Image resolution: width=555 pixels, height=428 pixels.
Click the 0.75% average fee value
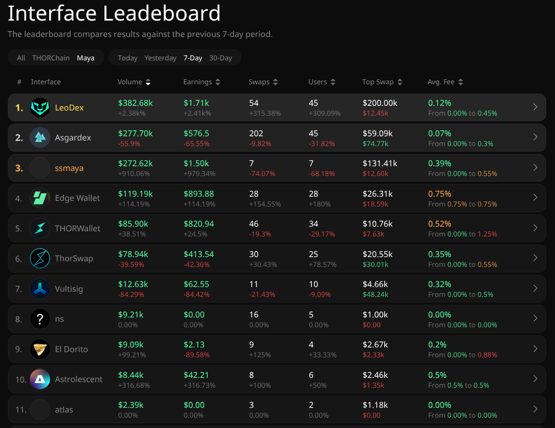(440, 194)
